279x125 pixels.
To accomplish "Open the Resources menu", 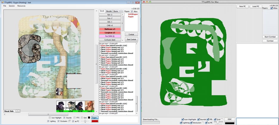I will click(21, 6).
